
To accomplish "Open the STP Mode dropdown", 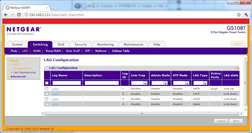I will pos(181,83).
